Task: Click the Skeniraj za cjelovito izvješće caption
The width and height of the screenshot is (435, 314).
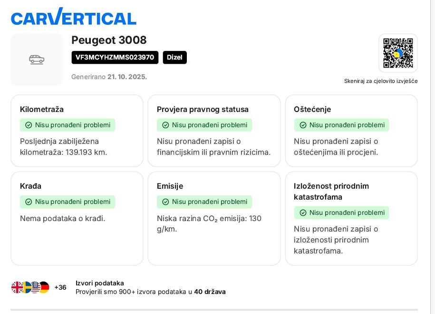Action: 381,81
